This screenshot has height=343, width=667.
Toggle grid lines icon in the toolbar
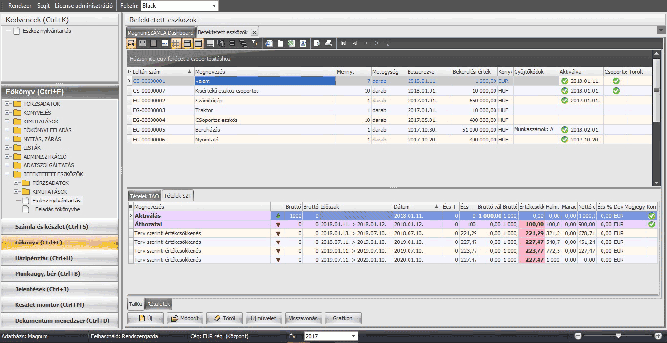[x=176, y=43]
